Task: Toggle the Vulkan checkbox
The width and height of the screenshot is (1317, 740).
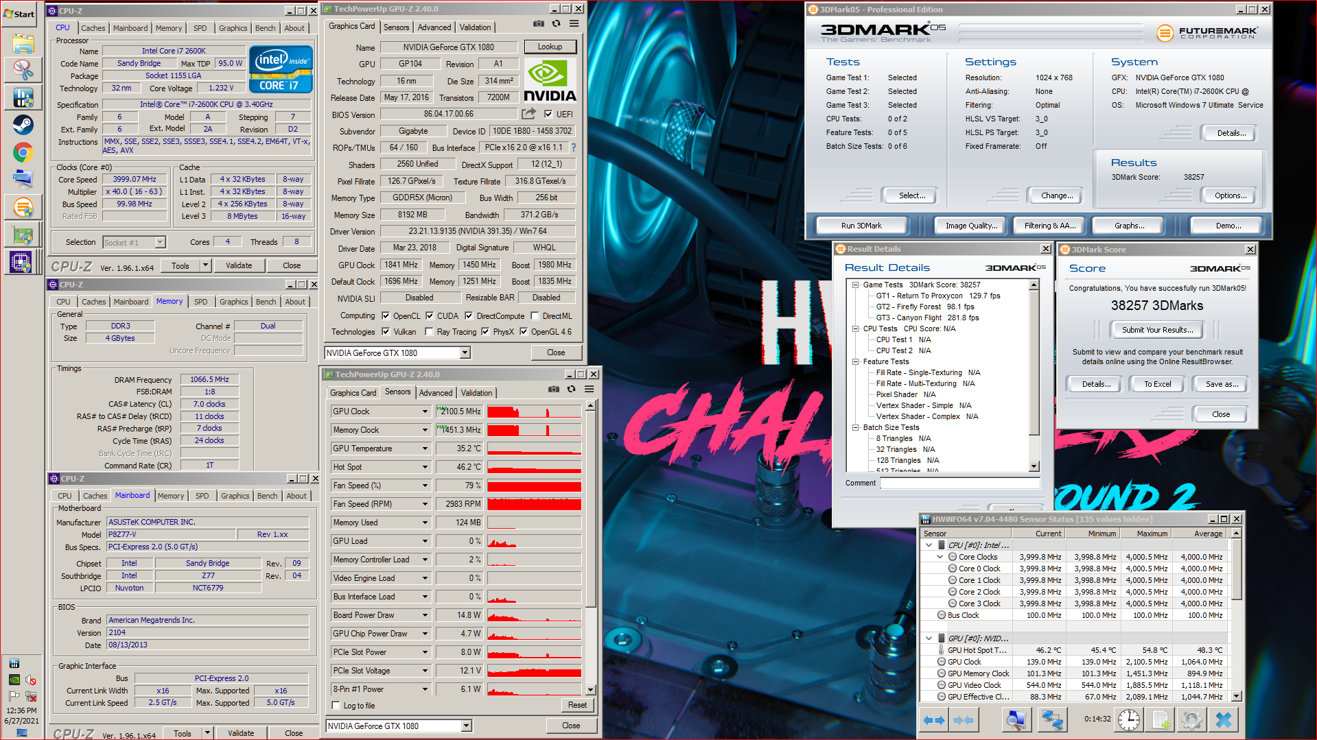Action: point(386,332)
